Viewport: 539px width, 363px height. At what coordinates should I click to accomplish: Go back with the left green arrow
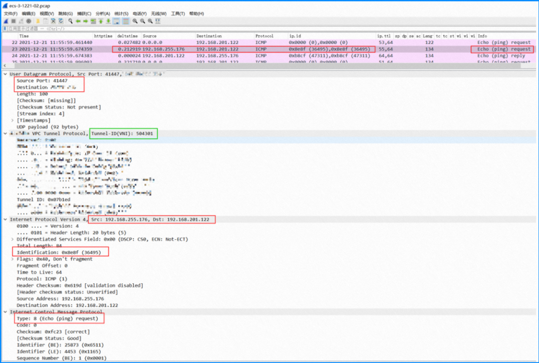coord(78,21)
